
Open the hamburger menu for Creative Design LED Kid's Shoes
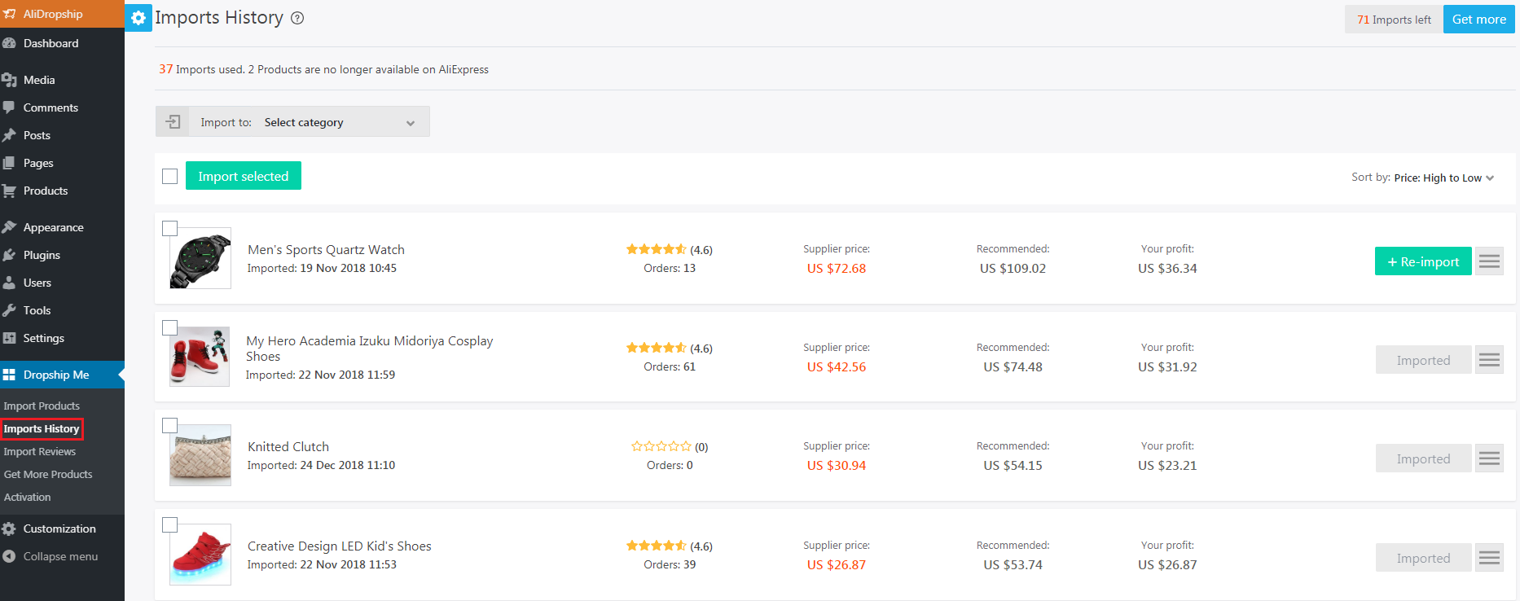coord(1489,558)
